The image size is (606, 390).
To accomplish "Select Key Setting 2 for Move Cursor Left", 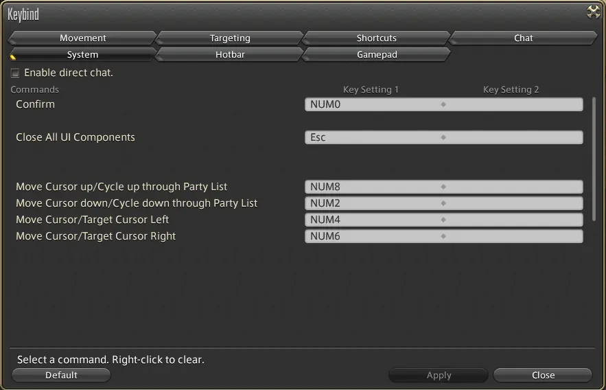I will [x=513, y=220].
